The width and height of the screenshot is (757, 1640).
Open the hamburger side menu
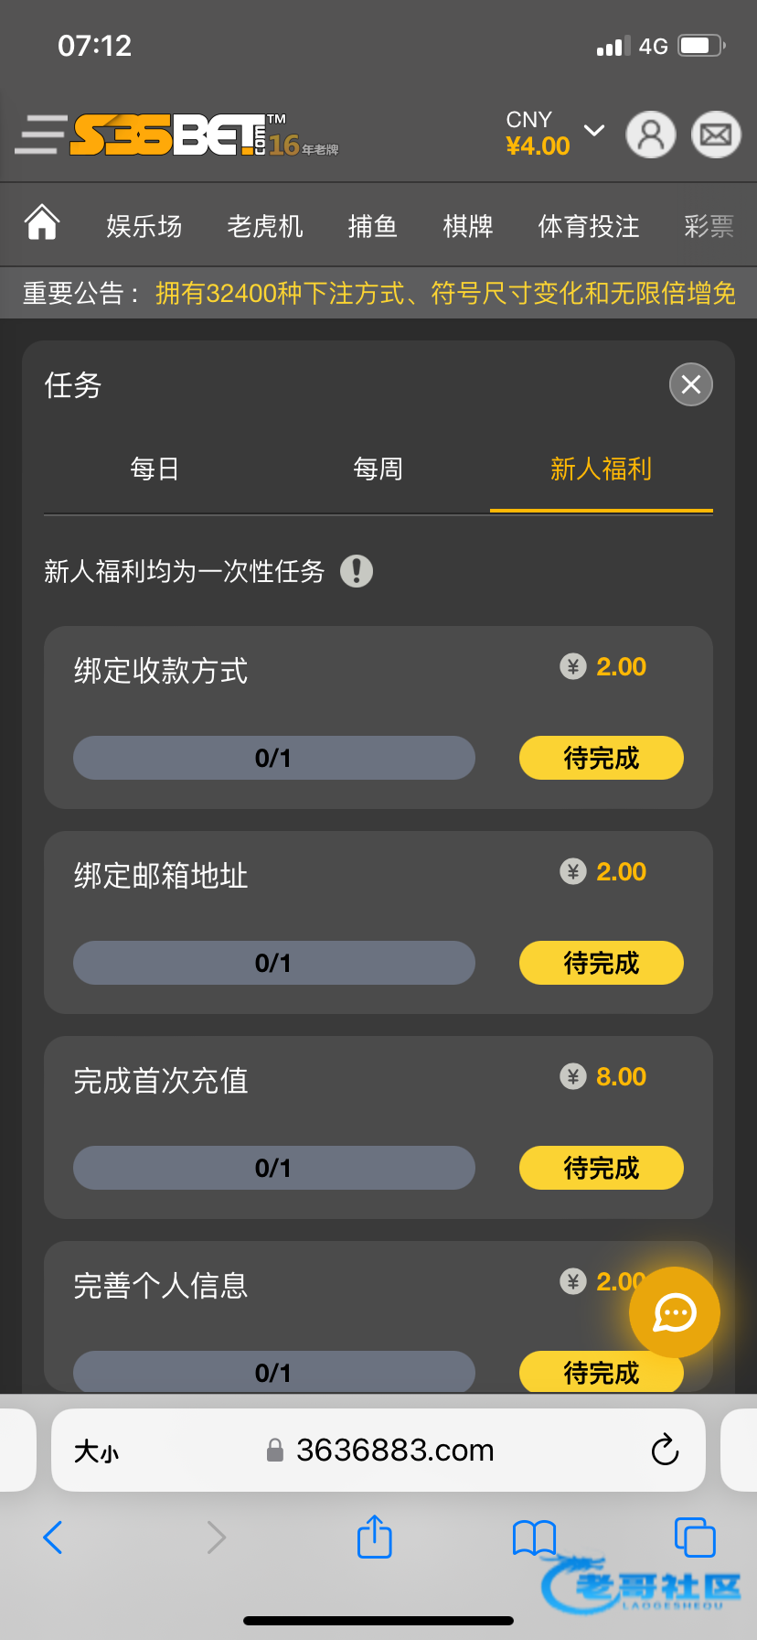click(40, 135)
